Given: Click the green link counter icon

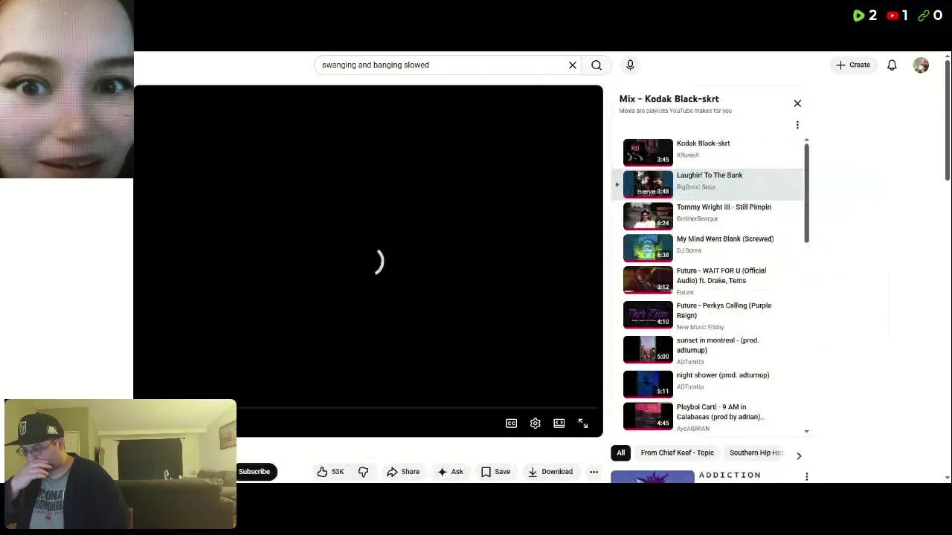Looking at the screenshot, I should click(924, 15).
